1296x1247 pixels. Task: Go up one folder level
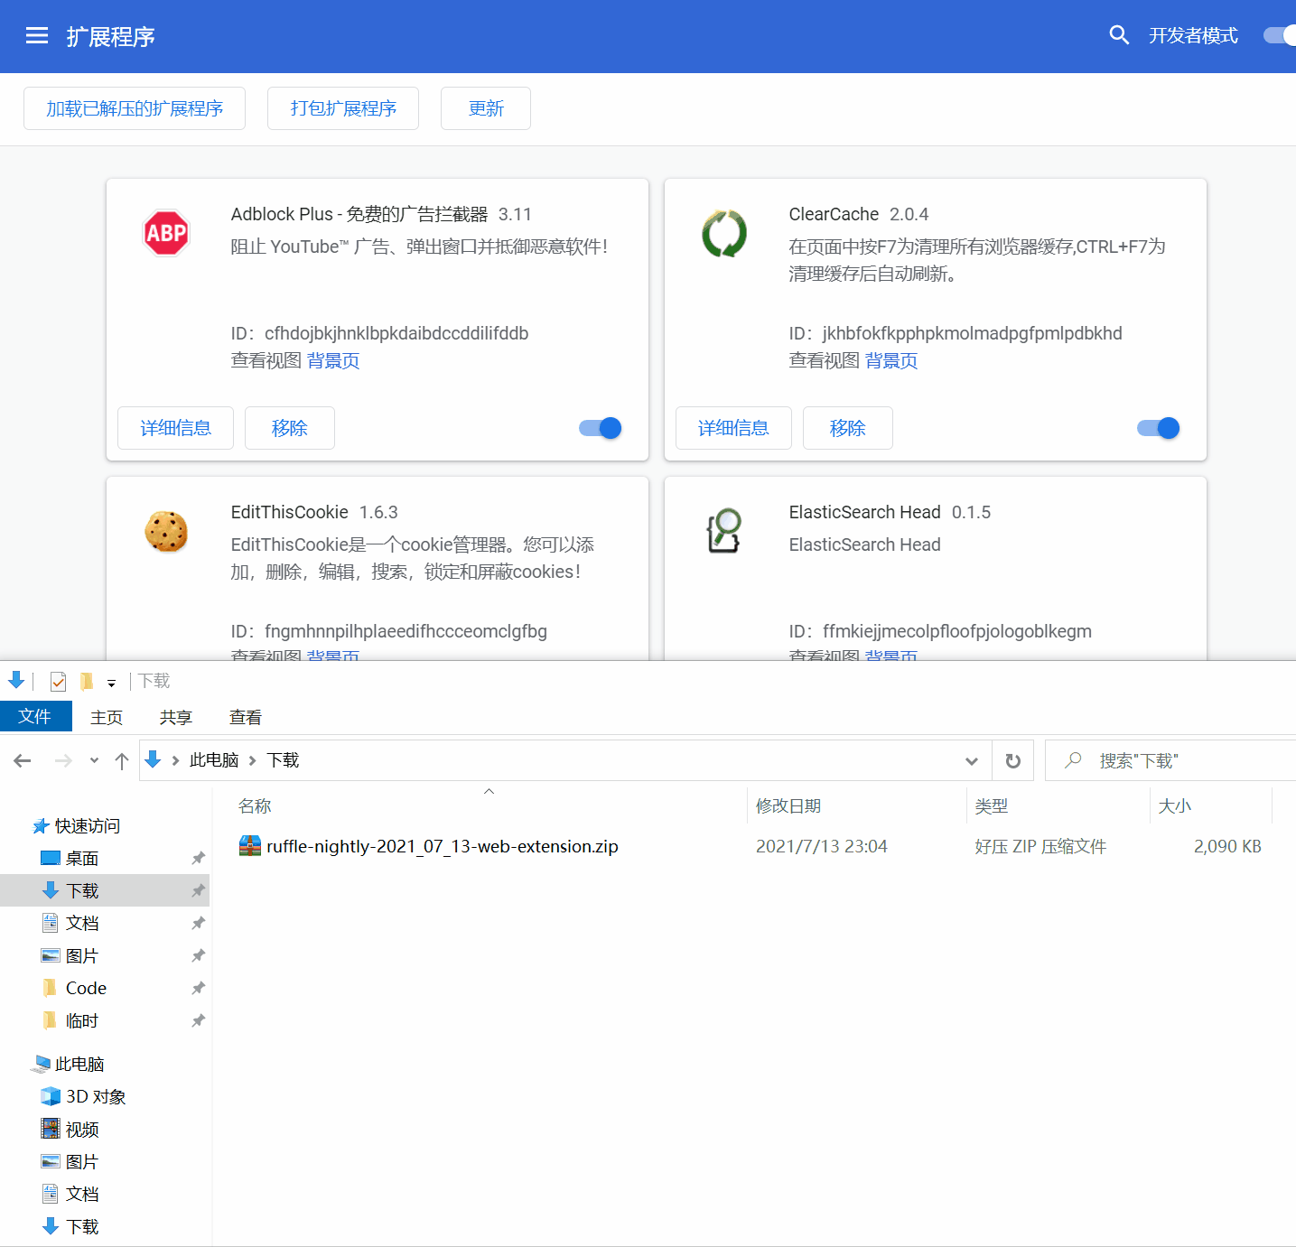tap(122, 760)
